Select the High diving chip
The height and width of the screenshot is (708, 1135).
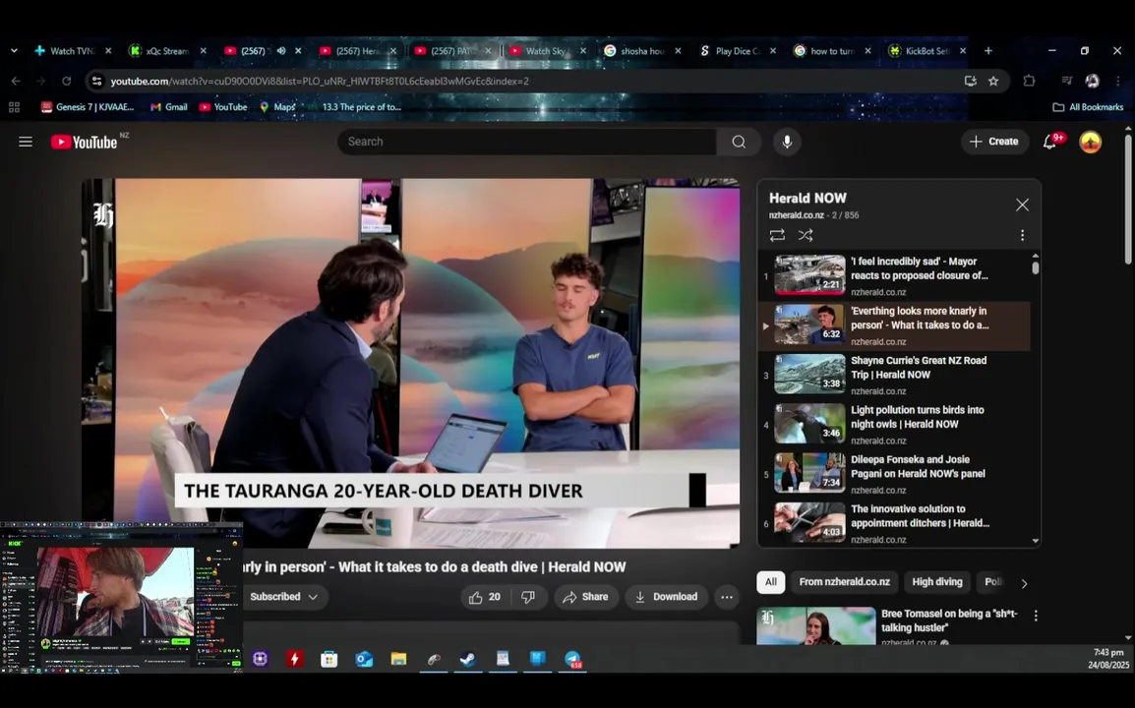pos(937,582)
